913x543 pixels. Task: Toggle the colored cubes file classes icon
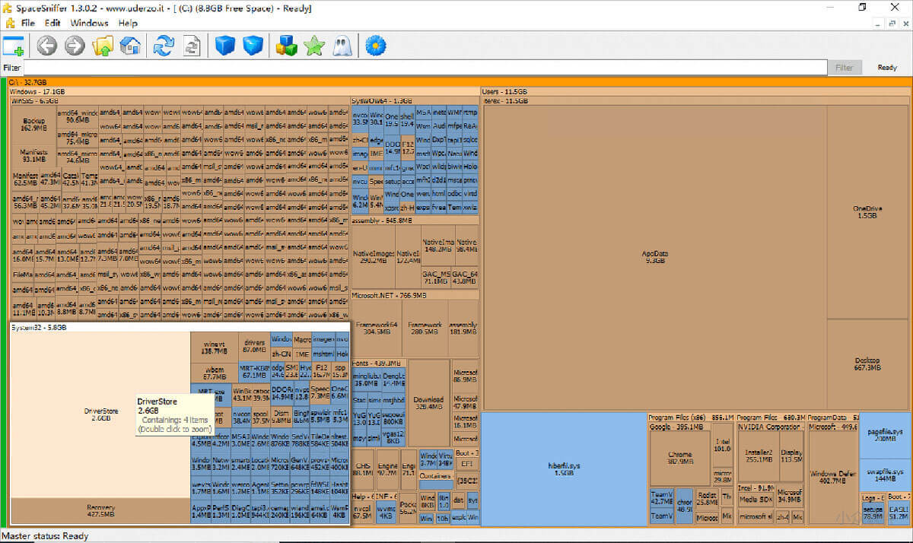(286, 46)
